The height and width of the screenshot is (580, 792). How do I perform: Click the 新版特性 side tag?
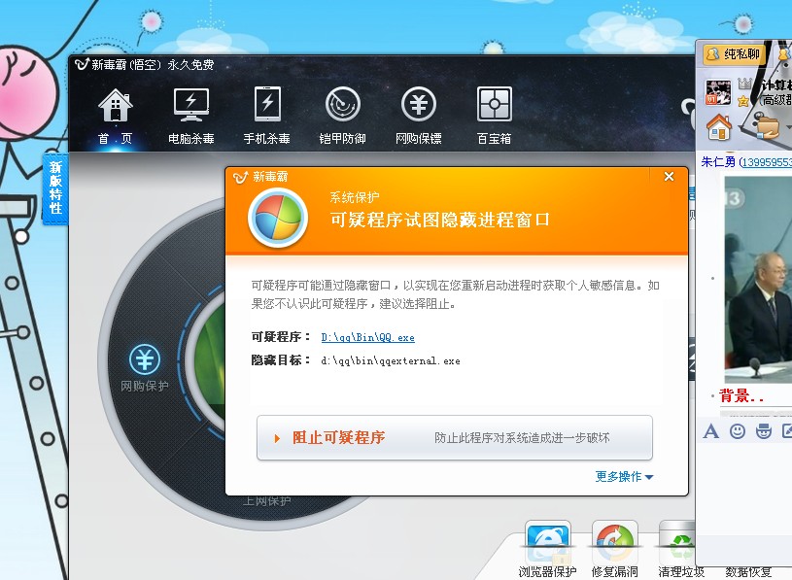[55, 188]
